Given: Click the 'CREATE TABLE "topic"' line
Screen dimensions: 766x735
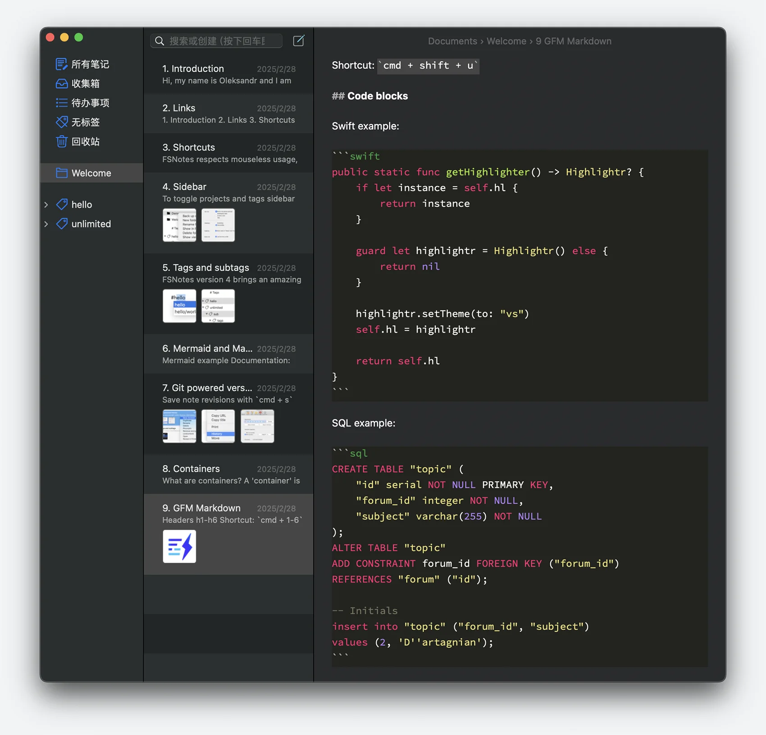Looking at the screenshot, I should pyautogui.click(x=398, y=469).
